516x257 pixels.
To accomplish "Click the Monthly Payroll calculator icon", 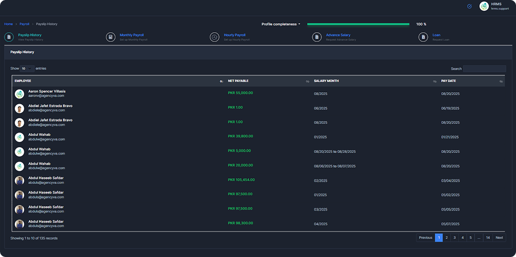I will coord(111,37).
